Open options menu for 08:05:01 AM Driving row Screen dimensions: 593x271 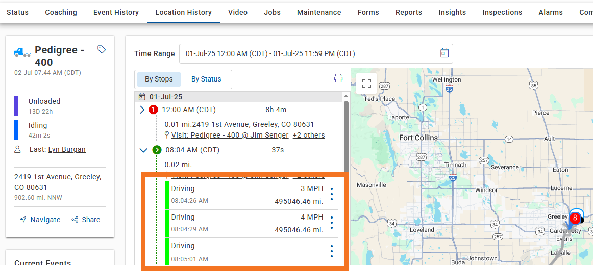click(332, 251)
